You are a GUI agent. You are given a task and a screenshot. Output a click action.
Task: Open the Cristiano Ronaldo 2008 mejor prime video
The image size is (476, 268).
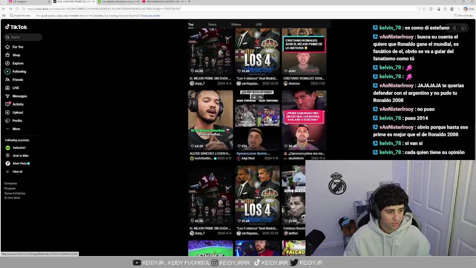click(x=304, y=52)
